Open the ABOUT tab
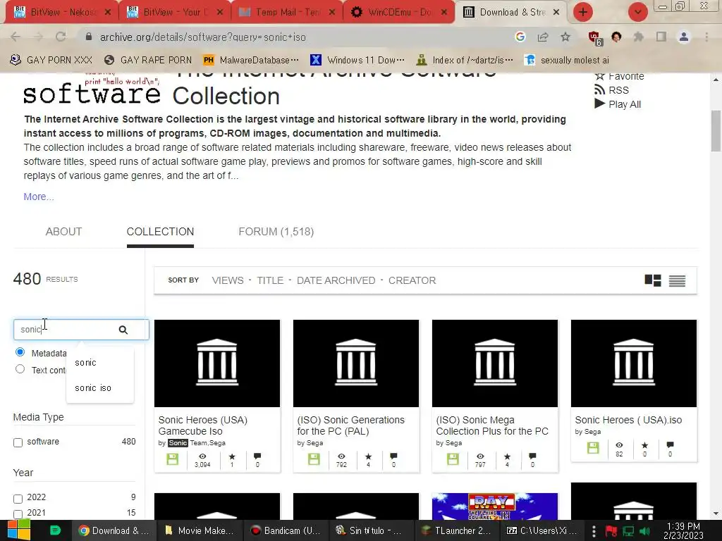The width and height of the screenshot is (722, 541). tap(63, 231)
